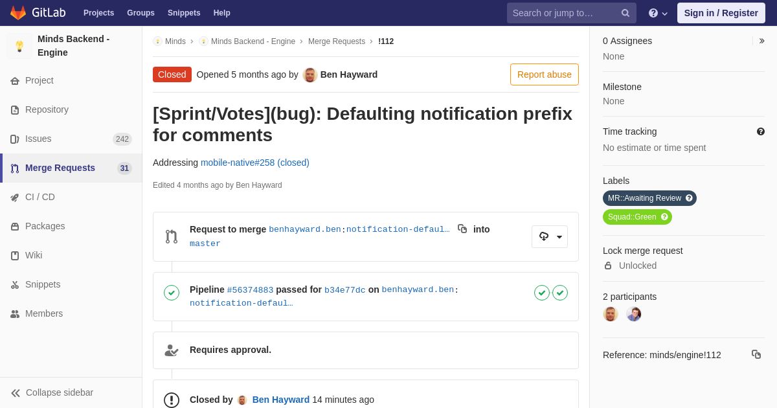Open Ben Hayward author profile link

(x=349, y=74)
